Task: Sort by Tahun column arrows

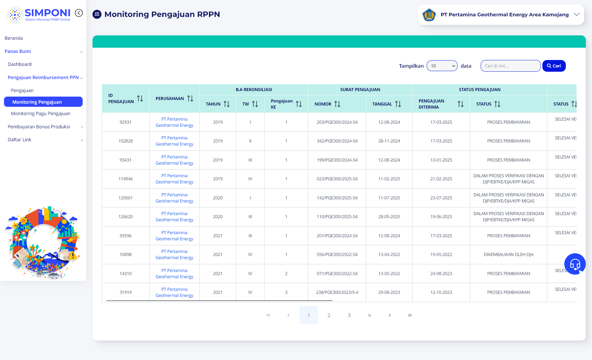Action: pos(227,104)
